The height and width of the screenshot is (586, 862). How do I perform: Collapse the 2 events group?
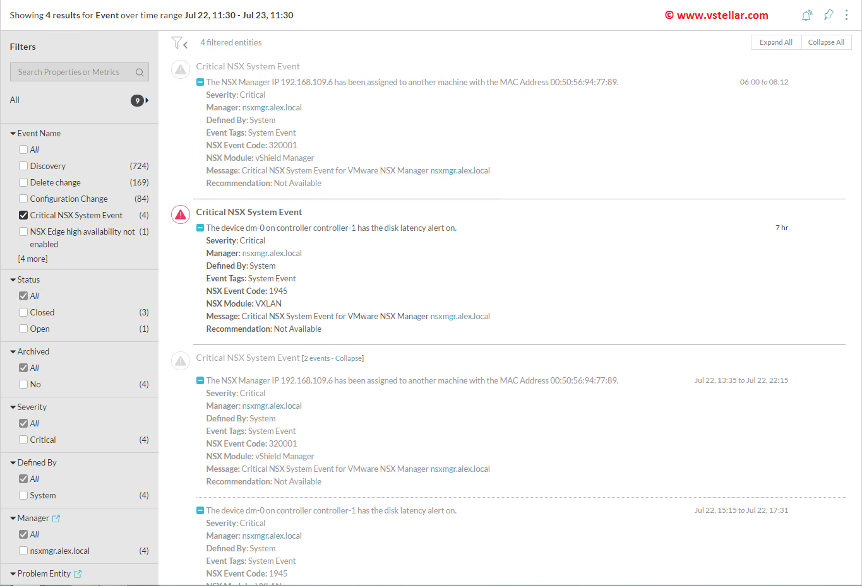[x=349, y=358]
